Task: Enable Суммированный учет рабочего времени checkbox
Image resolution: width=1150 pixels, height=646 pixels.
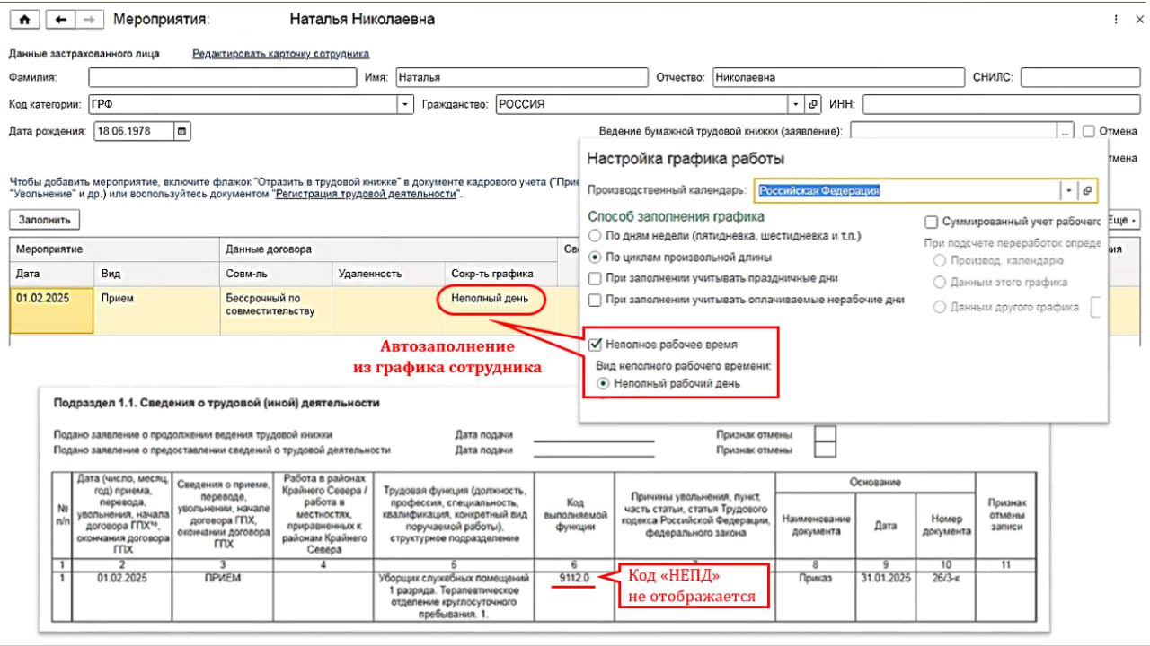Action: [932, 222]
